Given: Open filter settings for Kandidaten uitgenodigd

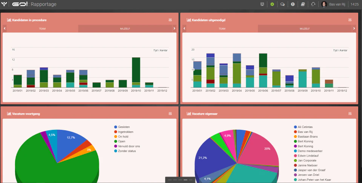Looking at the screenshot, I should [x=350, y=20].
